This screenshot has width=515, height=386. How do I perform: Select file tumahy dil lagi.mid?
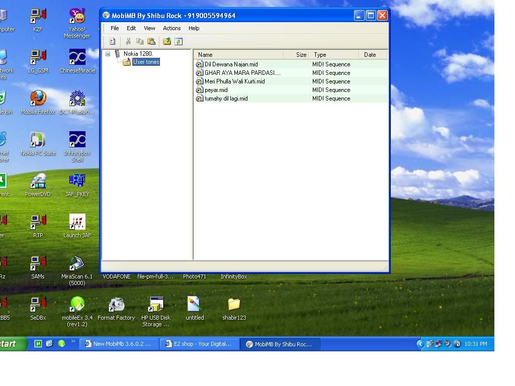click(226, 99)
